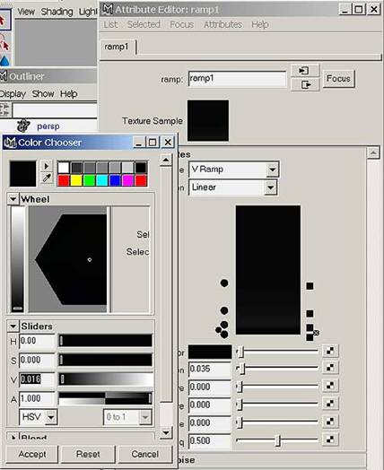
Task: Open the Linear interpolation dropdown
Action: [271, 188]
